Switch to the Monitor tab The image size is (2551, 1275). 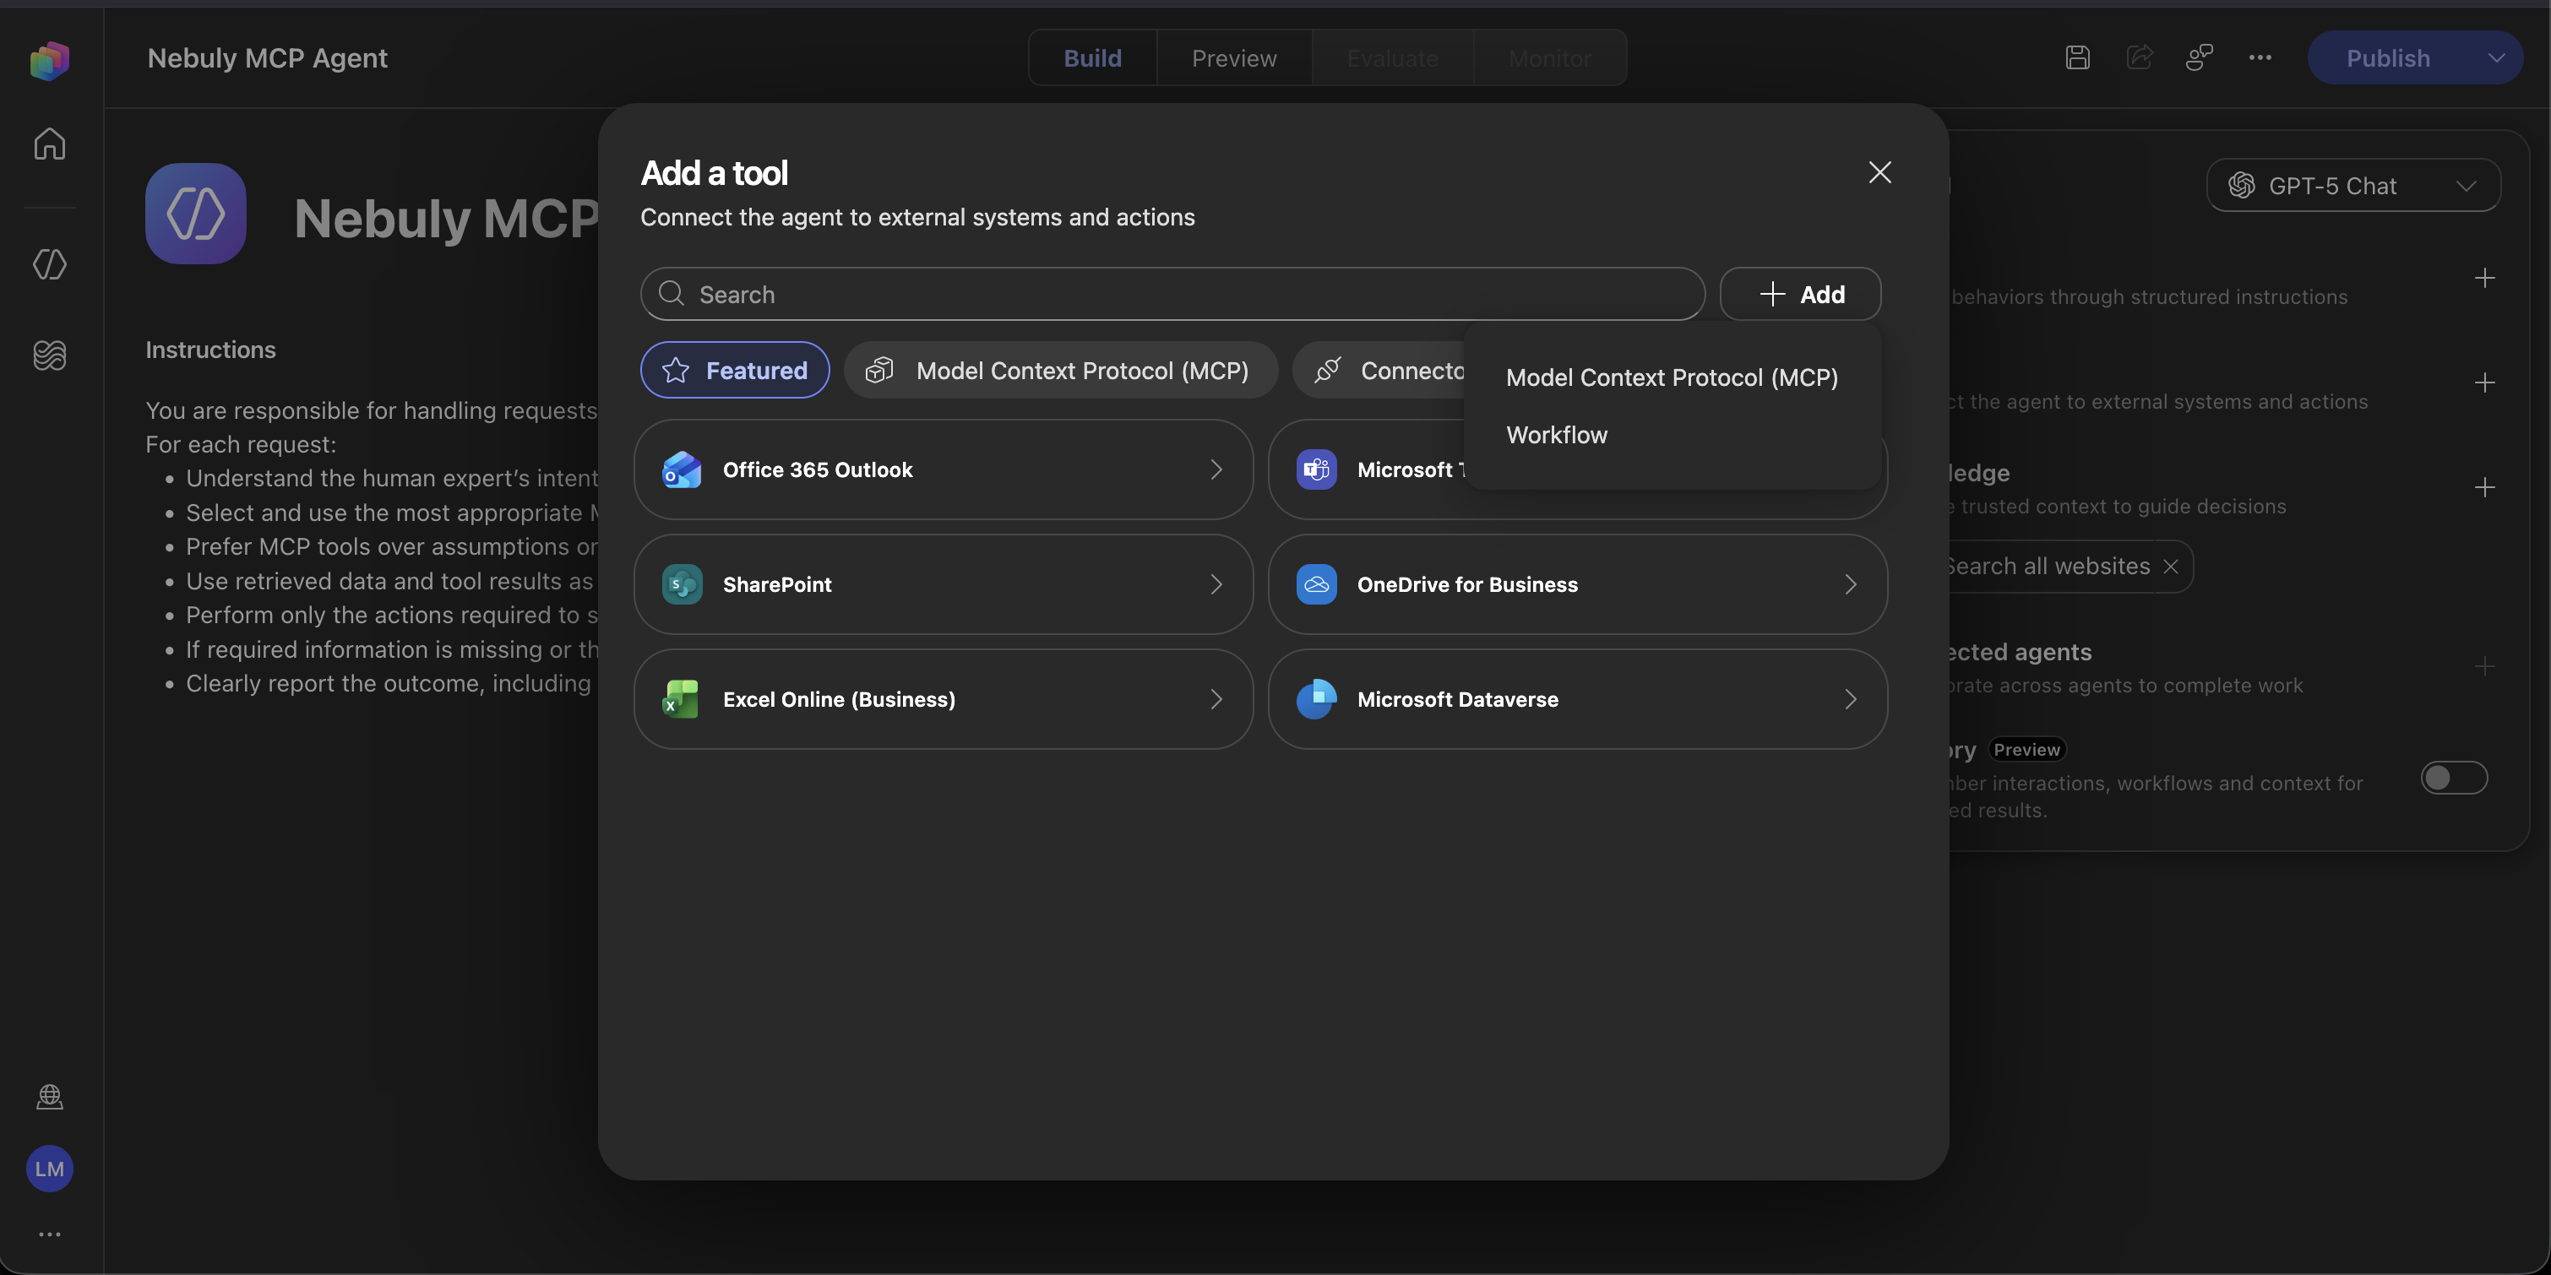1550,57
